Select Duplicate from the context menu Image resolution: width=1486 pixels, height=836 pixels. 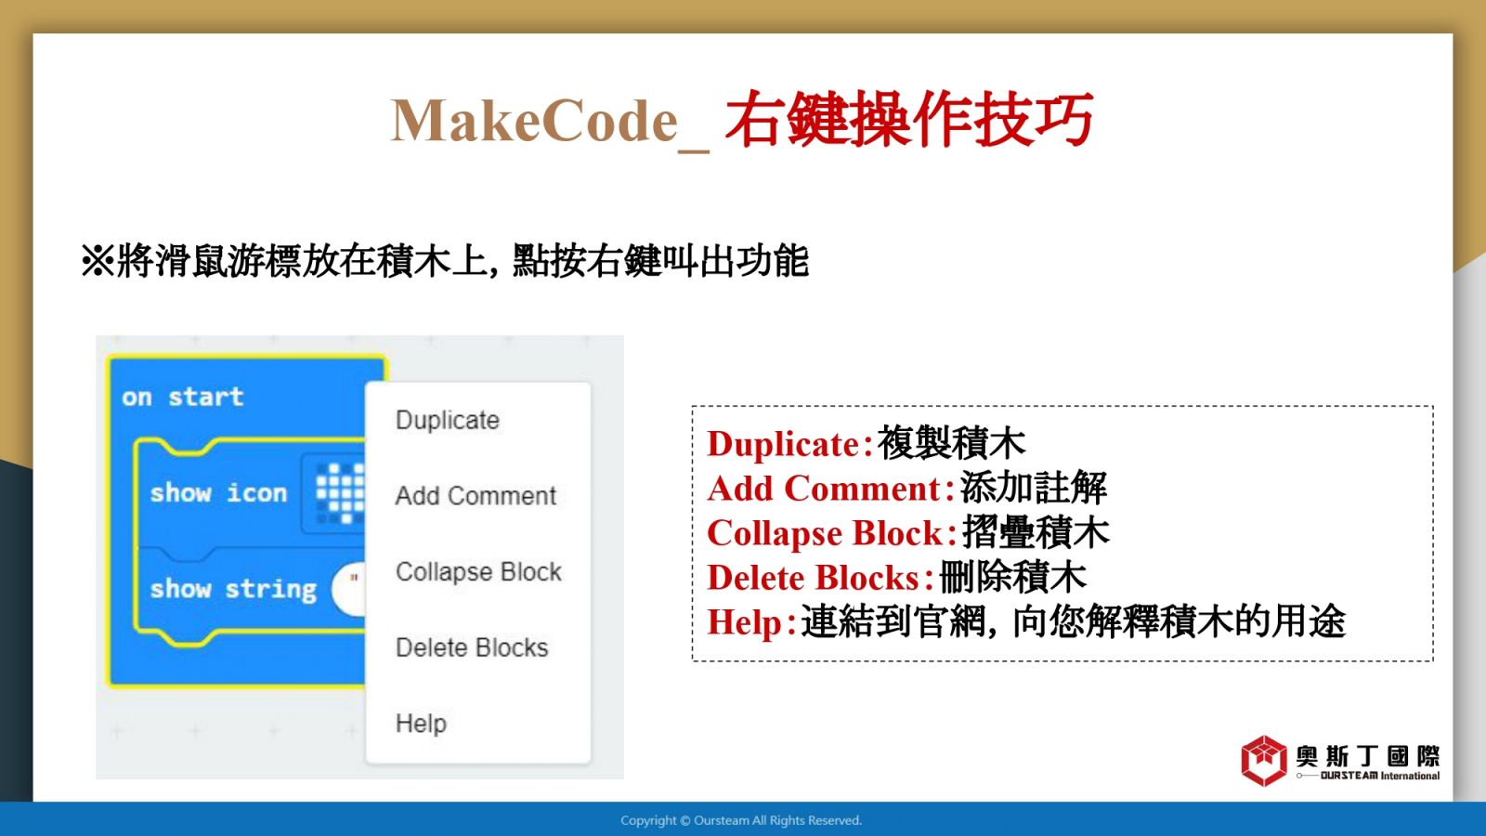tap(447, 421)
